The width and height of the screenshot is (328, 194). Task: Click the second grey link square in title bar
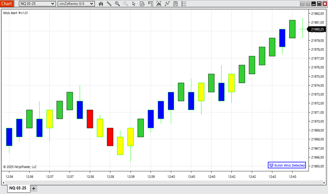[308, 4]
